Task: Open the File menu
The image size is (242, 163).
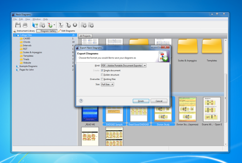Action: click(15, 19)
